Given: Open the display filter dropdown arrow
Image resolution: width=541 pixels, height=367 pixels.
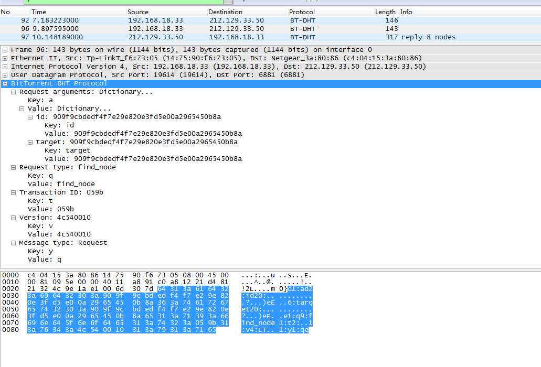Looking at the screenshot, I should point(228,2).
